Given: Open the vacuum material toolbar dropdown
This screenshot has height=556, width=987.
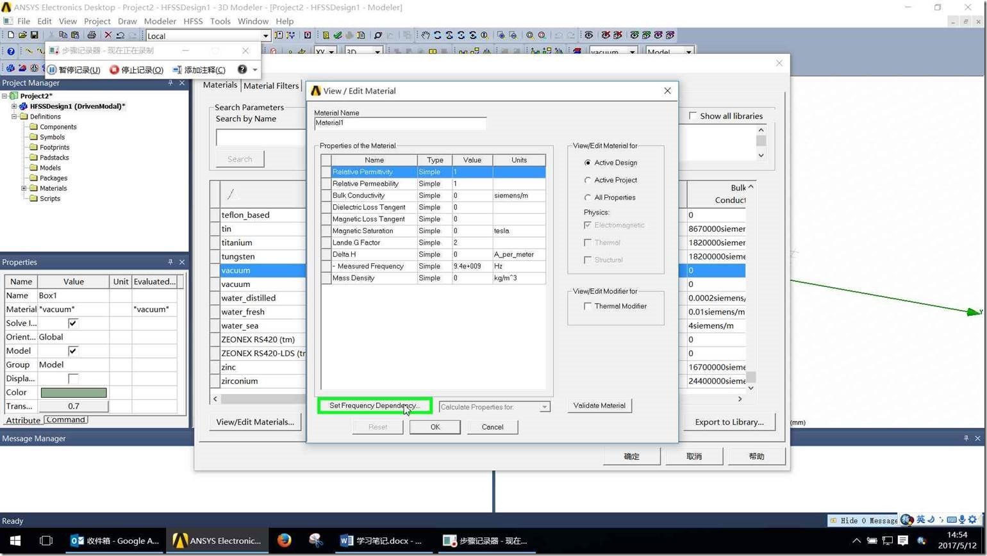Looking at the screenshot, I should tap(633, 52).
